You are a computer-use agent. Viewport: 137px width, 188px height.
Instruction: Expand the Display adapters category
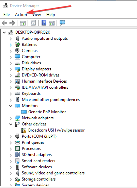coord(11,69)
